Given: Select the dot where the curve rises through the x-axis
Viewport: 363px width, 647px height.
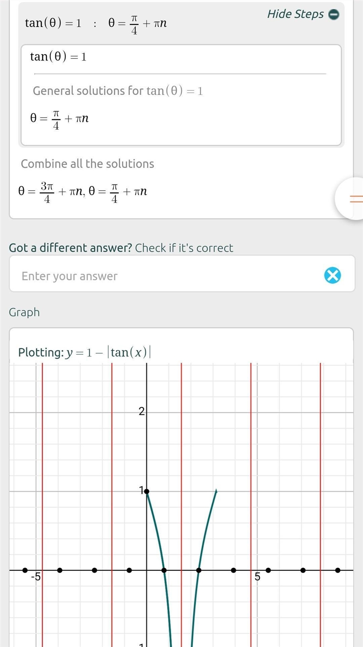Looking at the screenshot, I should point(198,570).
